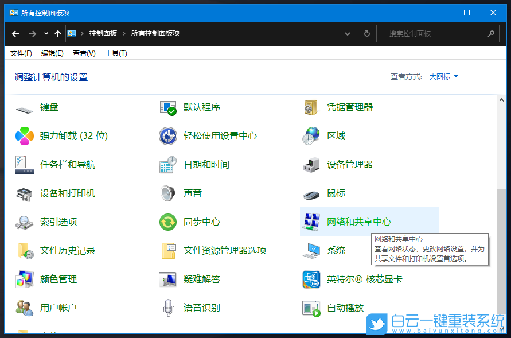Launch 声音 (Sound) settings
The height and width of the screenshot is (338, 511).
[192, 193]
